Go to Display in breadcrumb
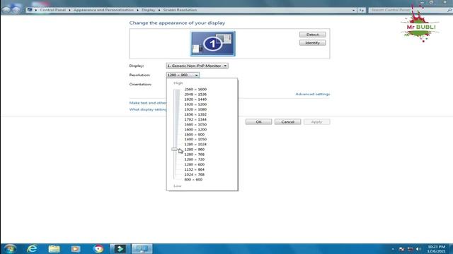 [x=148, y=10]
